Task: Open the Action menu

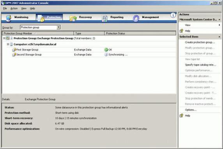Action: pos(14,9)
